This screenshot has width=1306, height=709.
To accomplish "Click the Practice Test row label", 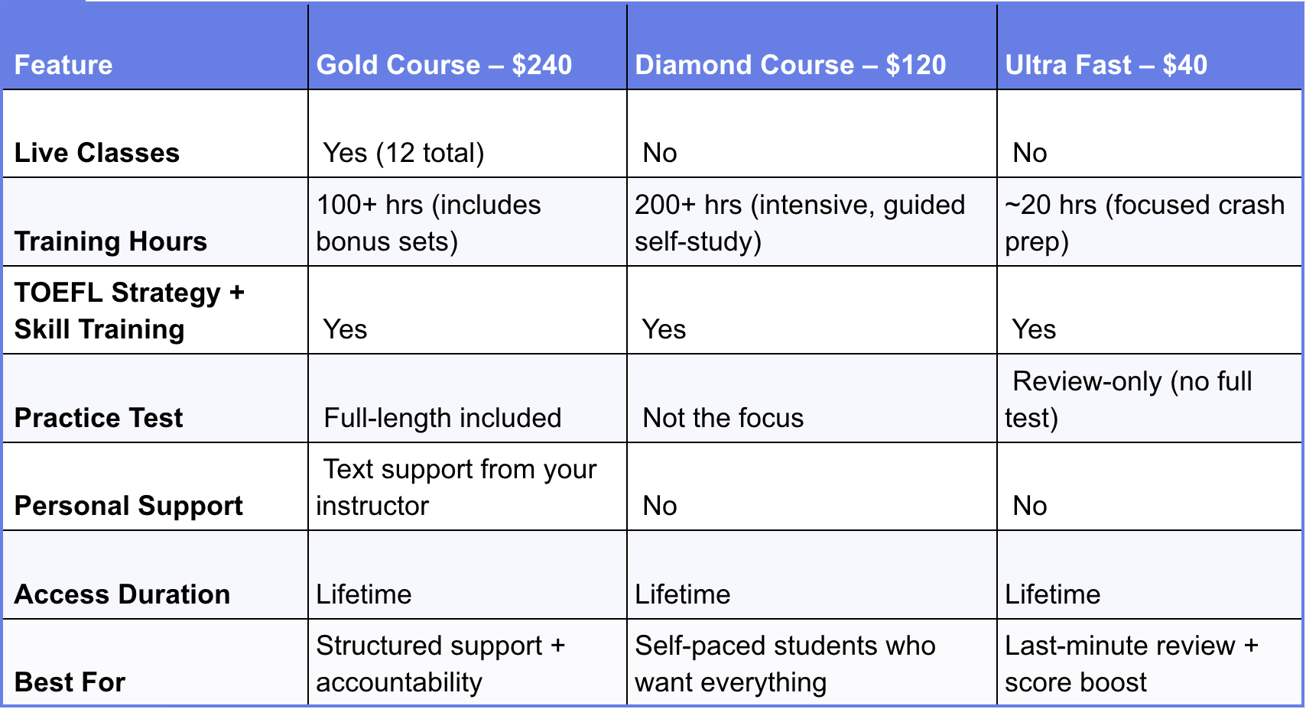I will (99, 418).
